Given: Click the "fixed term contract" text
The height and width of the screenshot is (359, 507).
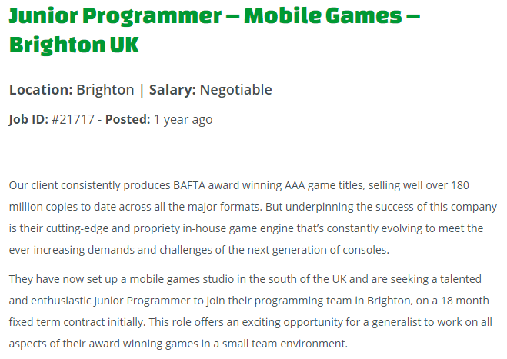Looking at the screenshot, I should (64, 321).
